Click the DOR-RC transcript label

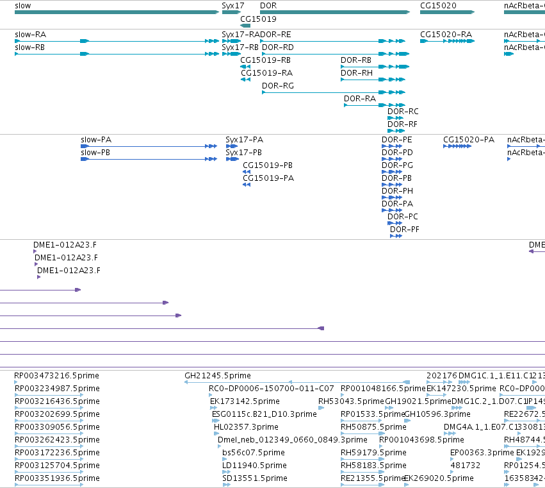[x=403, y=112]
